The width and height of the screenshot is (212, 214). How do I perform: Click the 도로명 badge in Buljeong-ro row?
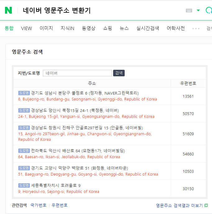coord(24,93)
